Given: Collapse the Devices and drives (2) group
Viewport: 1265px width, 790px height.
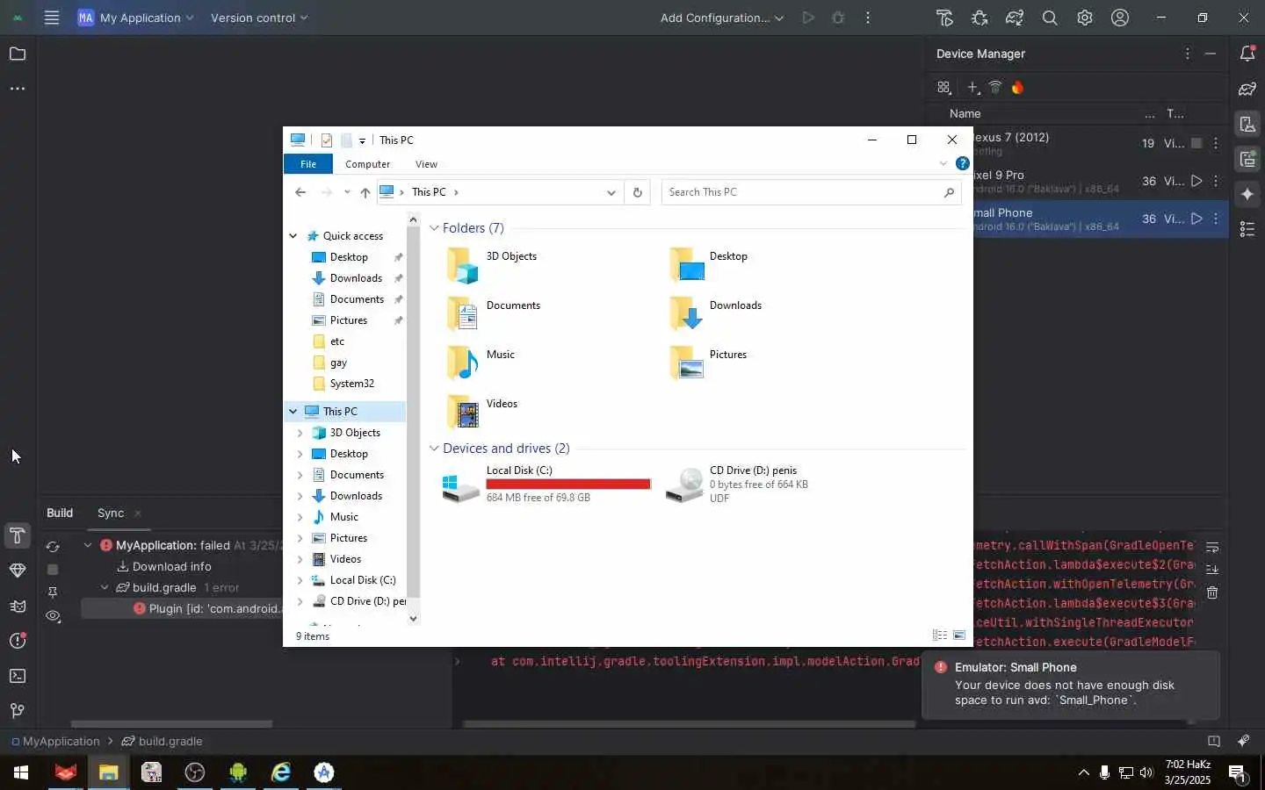Looking at the screenshot, I should pyautogui.click(x=434, y=449).
